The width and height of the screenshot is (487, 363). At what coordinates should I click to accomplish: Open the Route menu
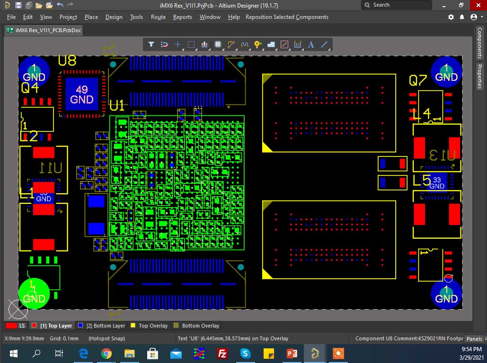coord(158,17)
